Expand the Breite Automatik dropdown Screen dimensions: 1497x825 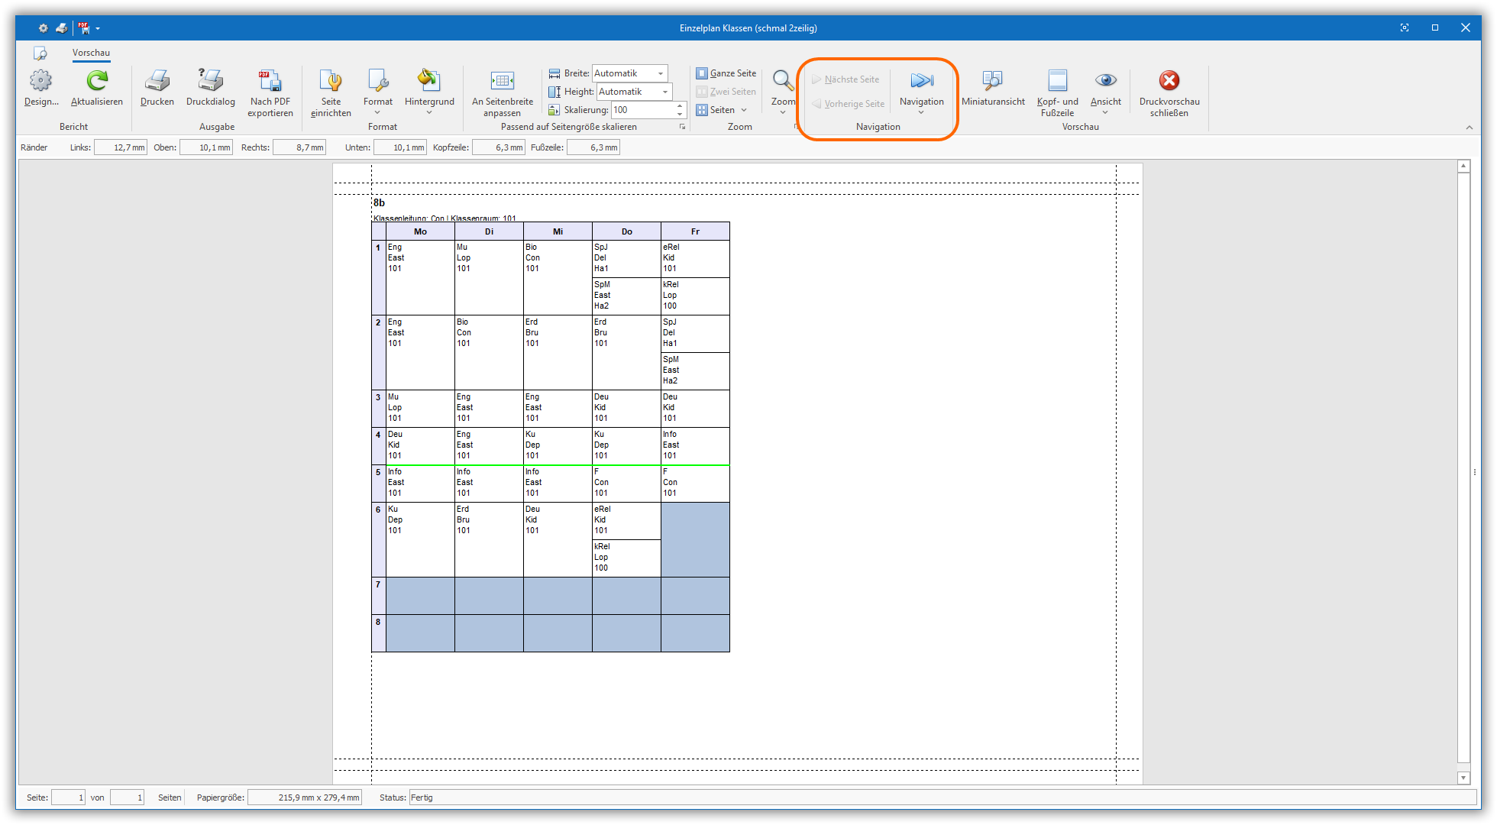coord(661,73)
